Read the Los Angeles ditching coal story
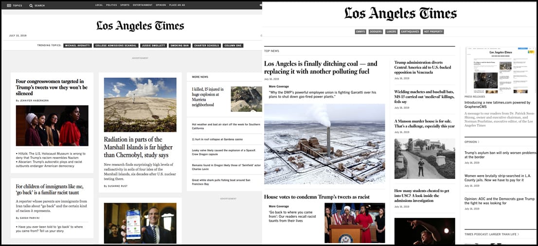538x246 pixels. tap(321, 67)
